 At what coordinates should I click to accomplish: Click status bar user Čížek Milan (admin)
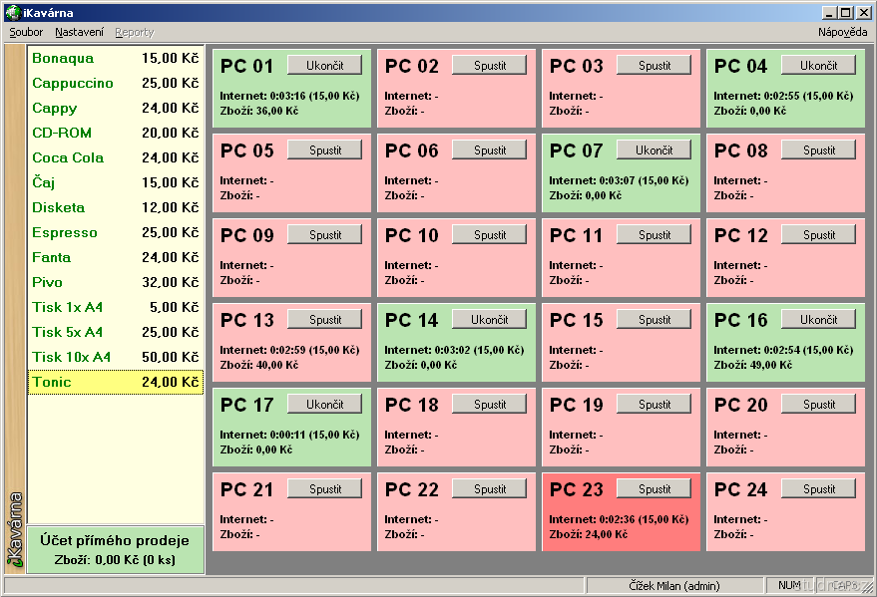click(674, 585)
